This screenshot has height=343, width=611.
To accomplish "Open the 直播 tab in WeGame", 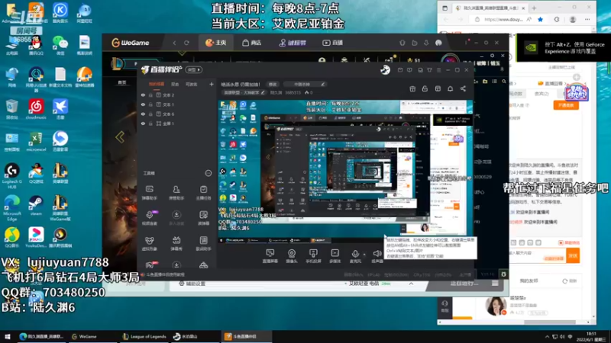I will [x=332, y=43].
